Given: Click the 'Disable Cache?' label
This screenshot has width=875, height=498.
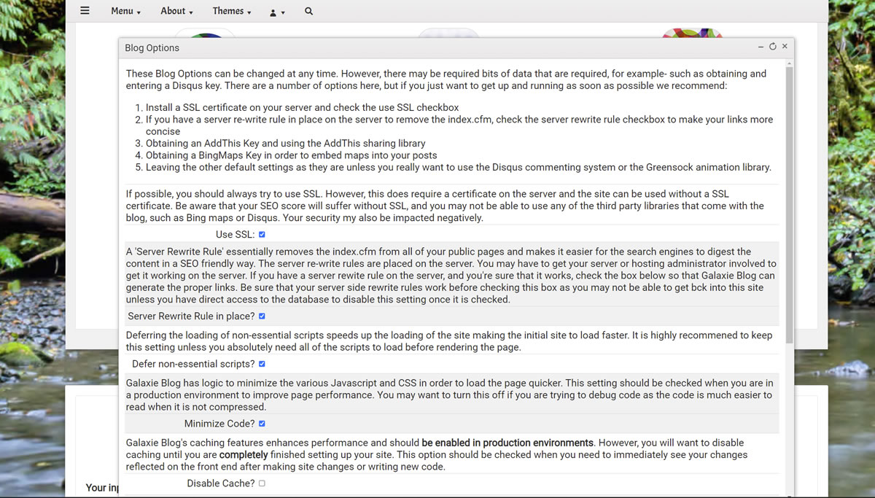Looking at the screenshot, I should (x=221, y=483).
